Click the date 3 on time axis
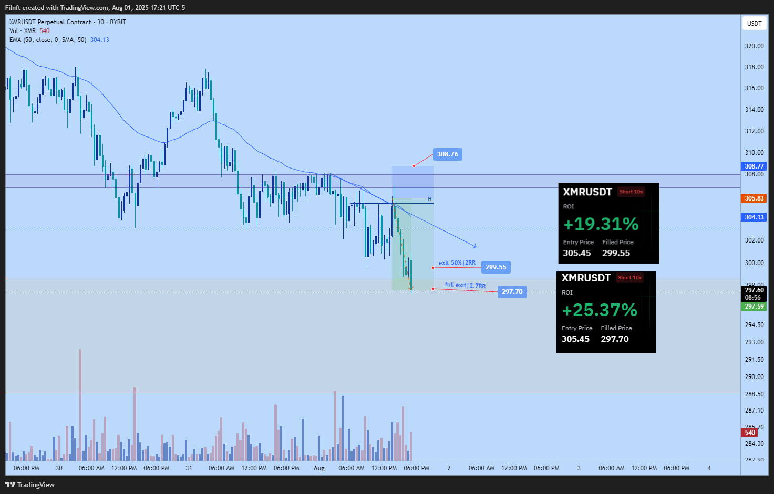 579,468
